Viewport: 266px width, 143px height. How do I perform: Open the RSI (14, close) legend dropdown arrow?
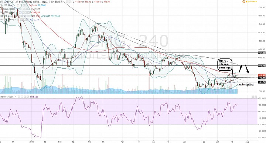click(x=16, y=97)
